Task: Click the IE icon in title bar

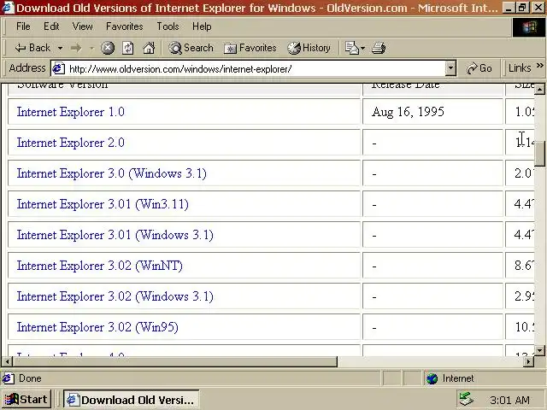Action: pos(8,7)
